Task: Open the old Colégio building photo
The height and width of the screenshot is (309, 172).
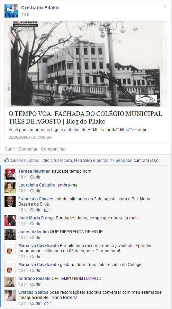Action: pos(86,64)
